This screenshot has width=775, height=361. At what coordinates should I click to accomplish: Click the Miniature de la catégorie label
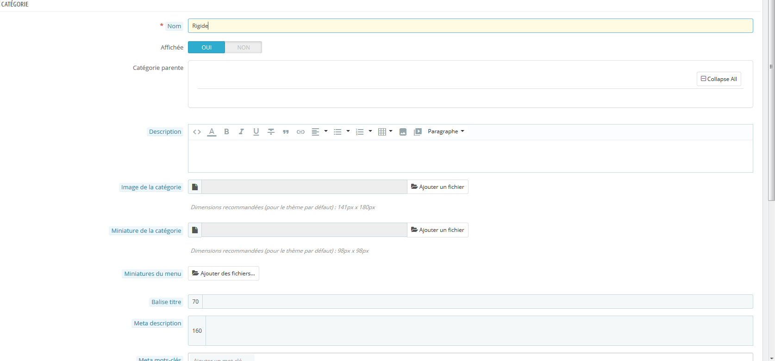click(x=146, y=231)
